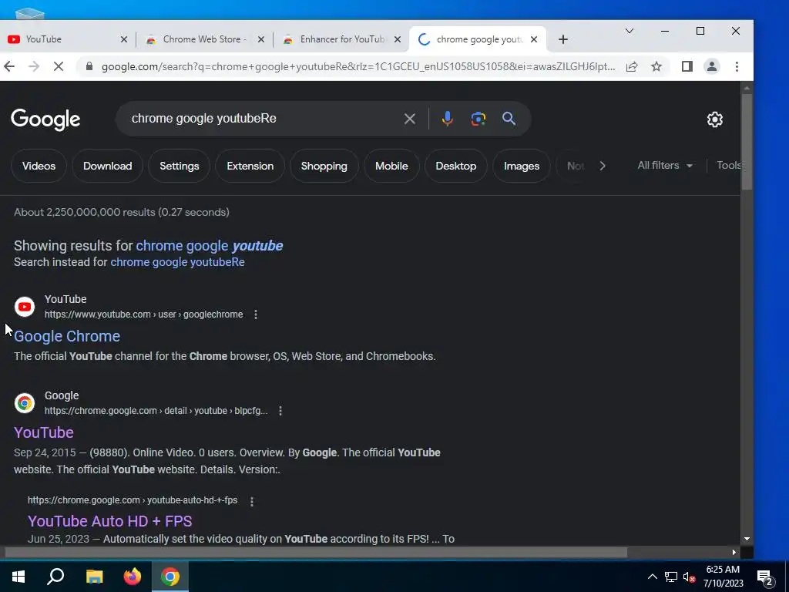Select the Desktop filter chip

coord(456,166)
